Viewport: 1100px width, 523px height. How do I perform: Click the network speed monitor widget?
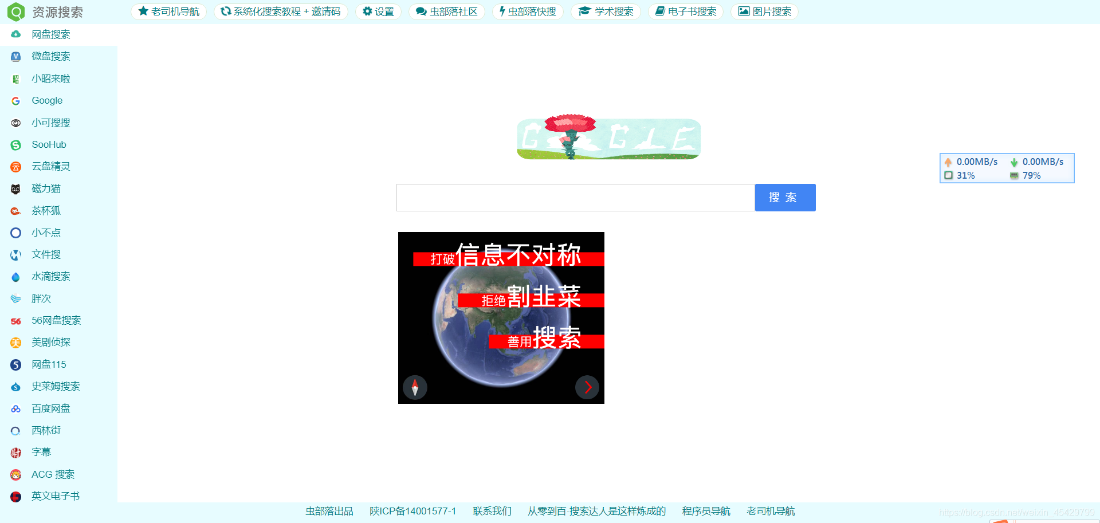point(1007,168)
